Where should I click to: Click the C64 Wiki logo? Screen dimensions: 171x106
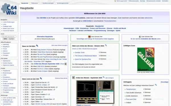click(x=9, y=9)
